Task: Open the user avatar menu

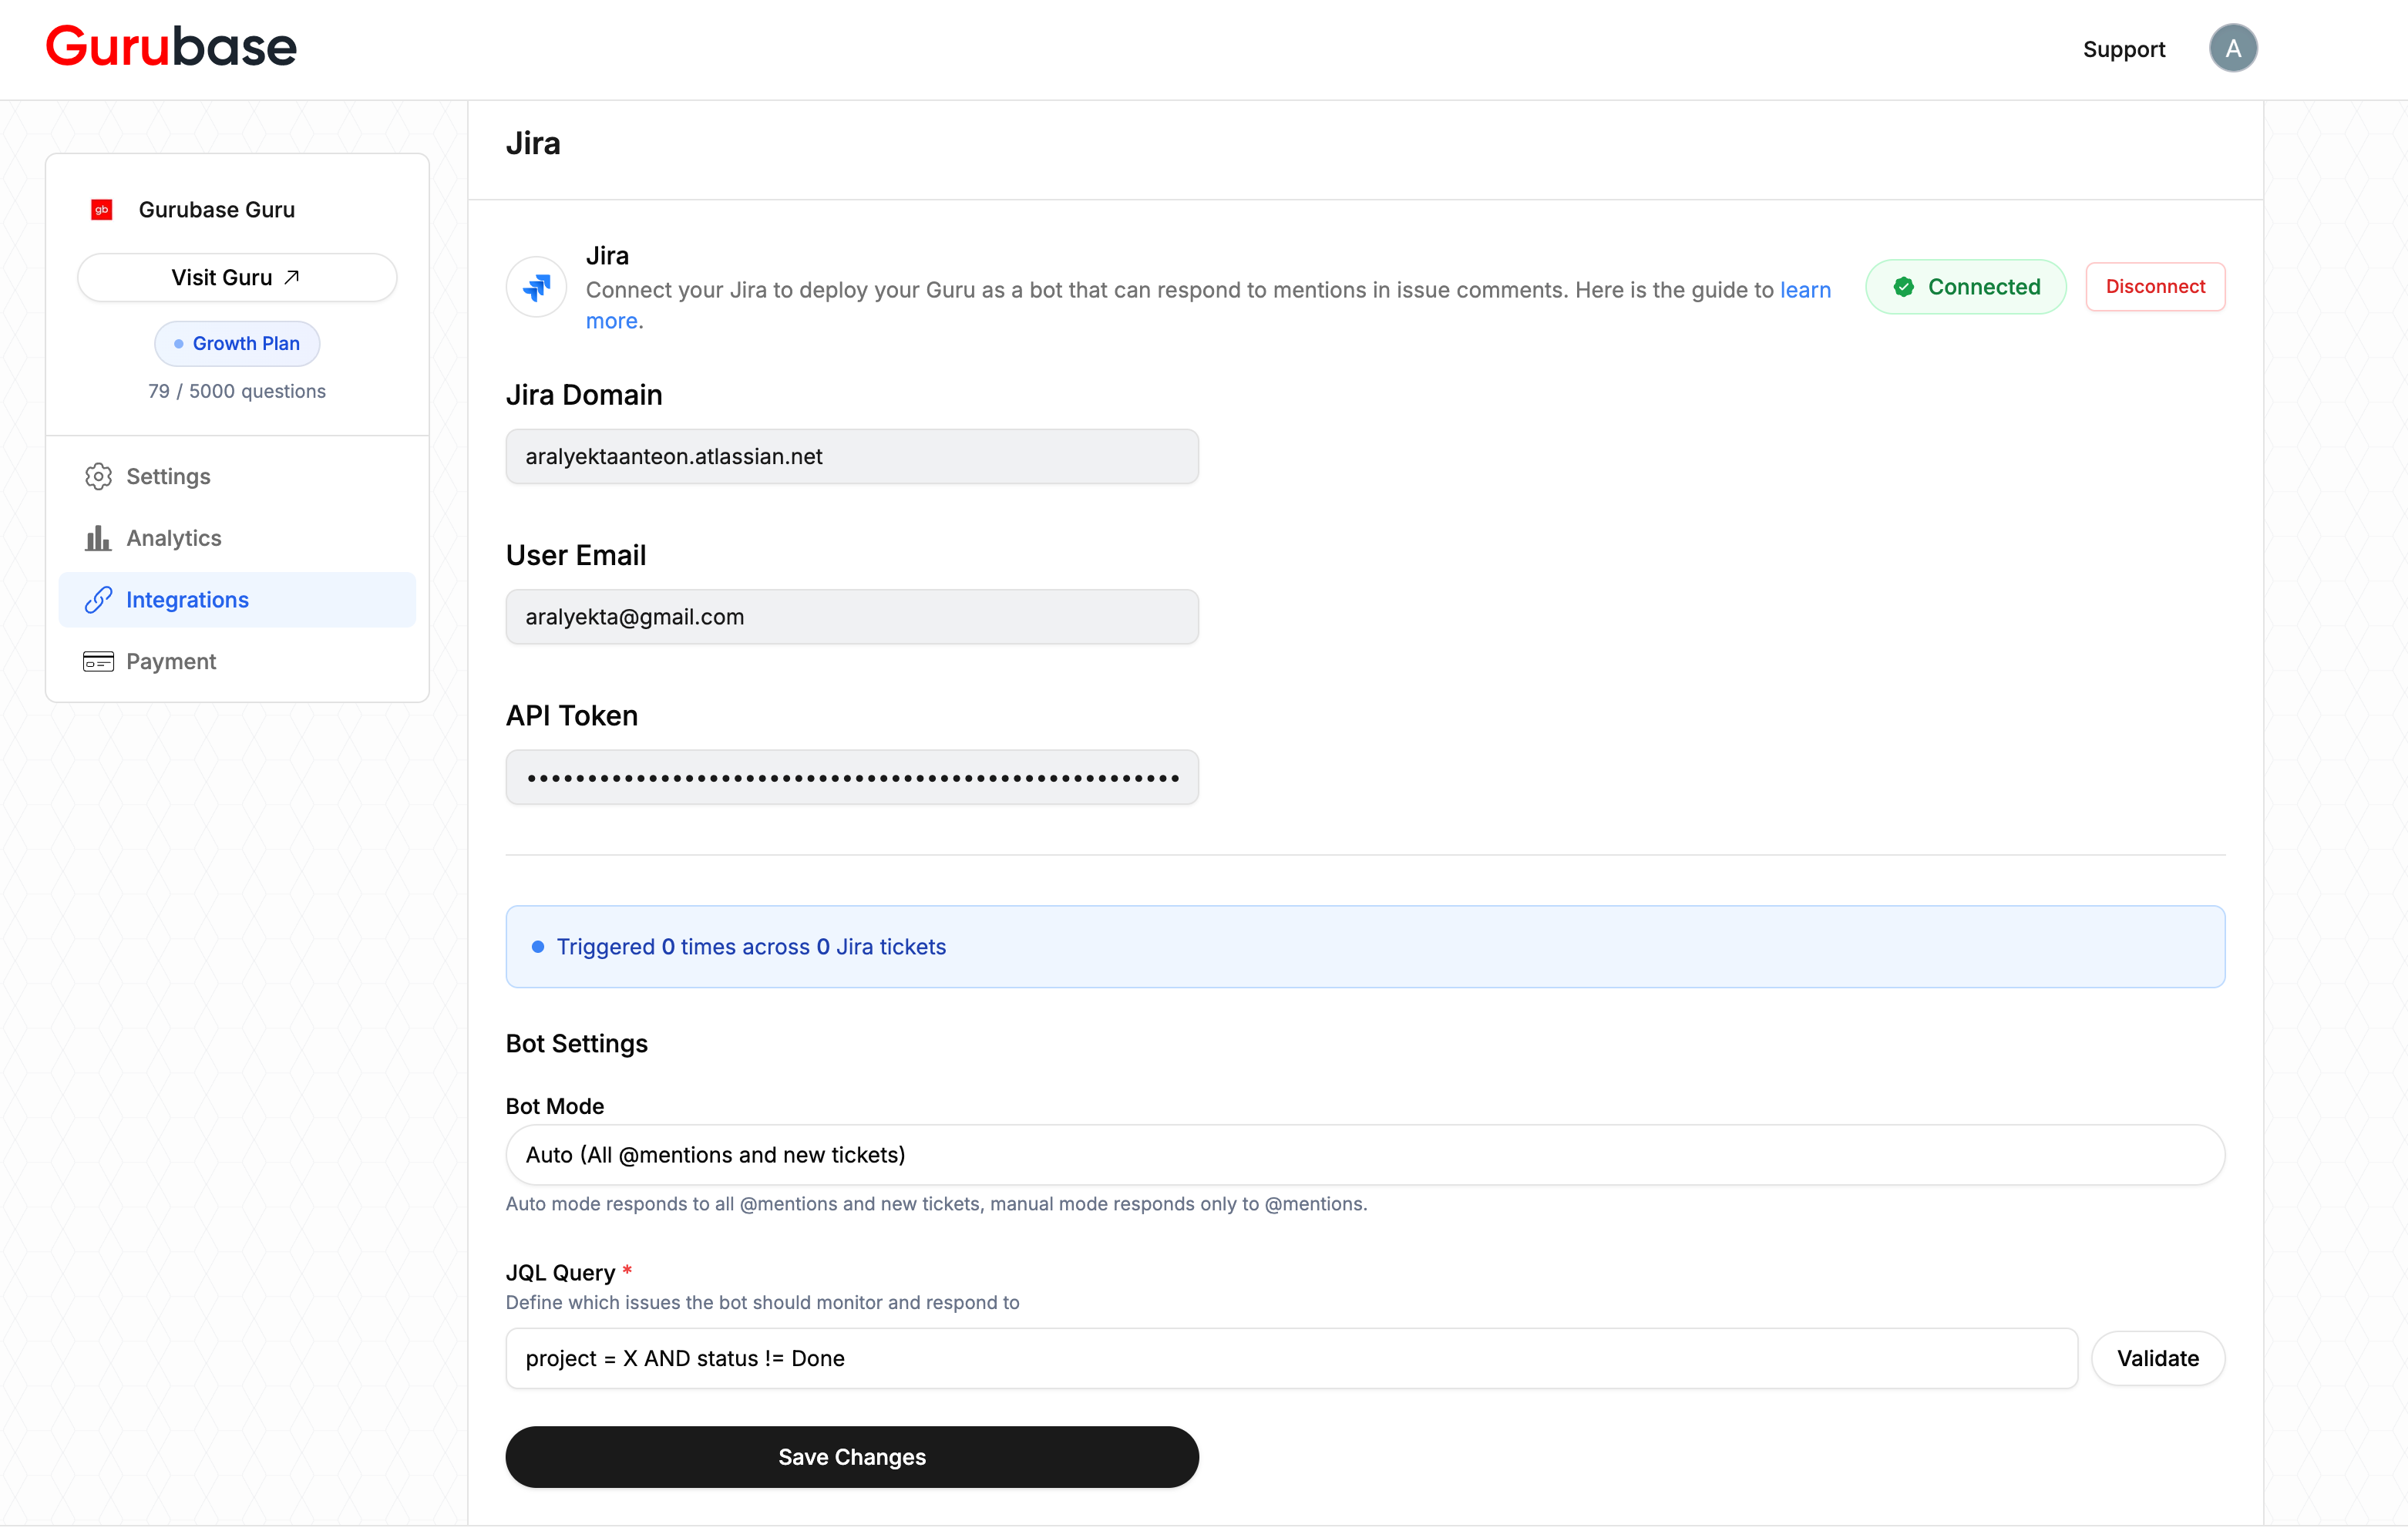Action: coord(2234,47)
